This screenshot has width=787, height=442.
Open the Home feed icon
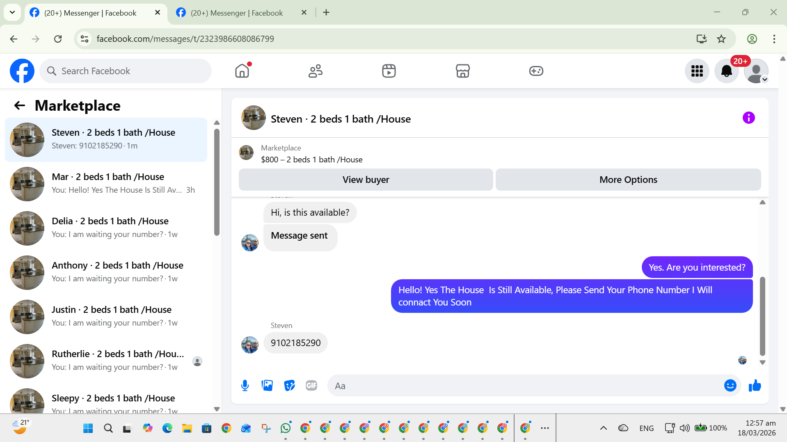[x=242, y=71]
